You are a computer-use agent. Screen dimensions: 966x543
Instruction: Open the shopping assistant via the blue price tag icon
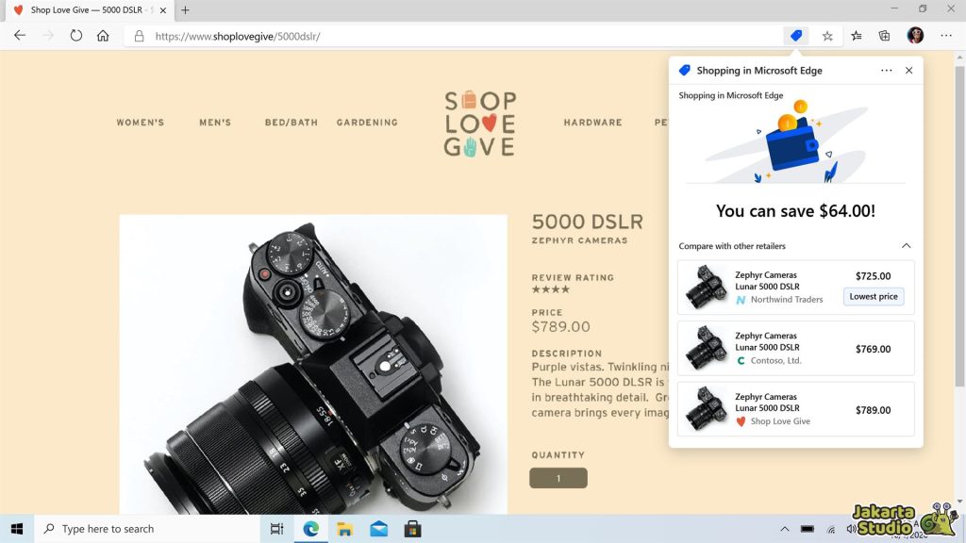coord(795,35)
